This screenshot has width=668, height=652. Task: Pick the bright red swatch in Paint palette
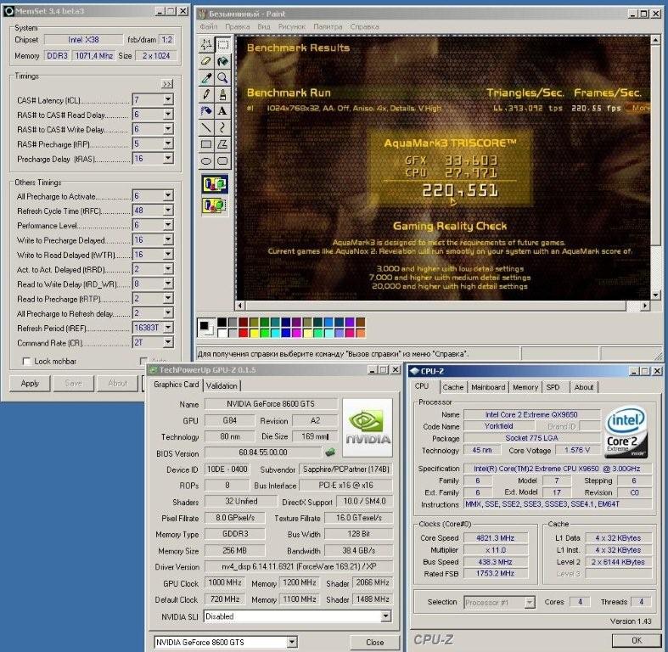click(244, 333)
